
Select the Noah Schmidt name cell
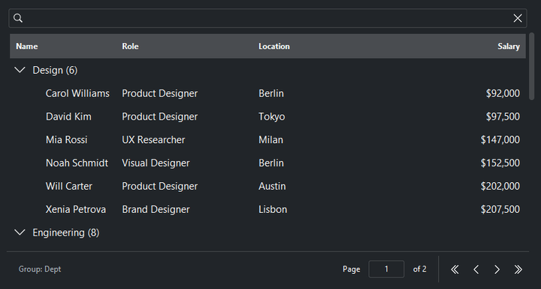[77, 163]
